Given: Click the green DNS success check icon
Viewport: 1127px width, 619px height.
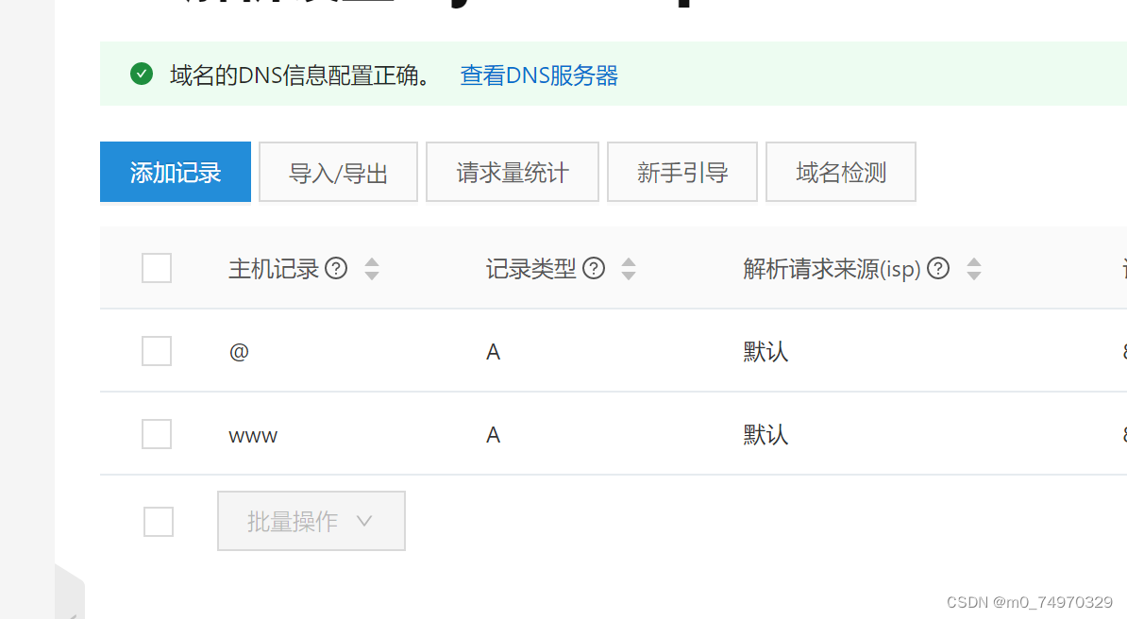Looking at the screenshot, I should [142, 74].
